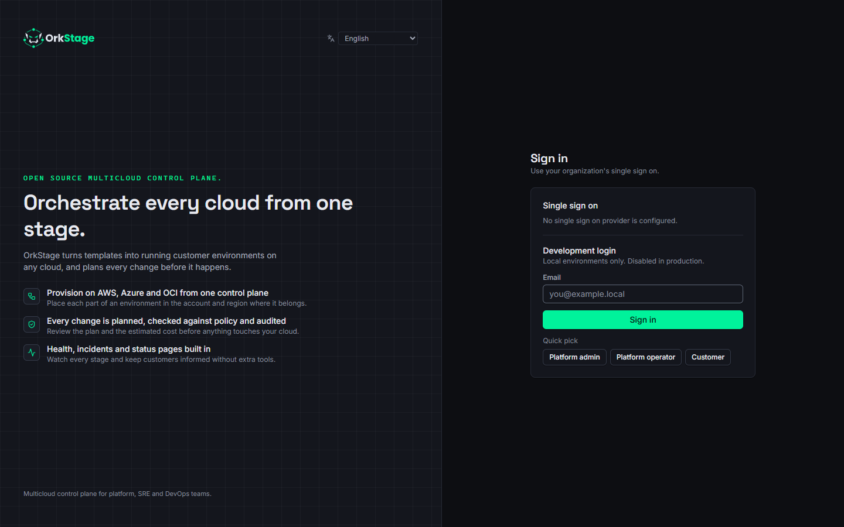Choose Platform admin quick pick
Image resolution: width=844 pixels, height=527 pixels.
574,357
